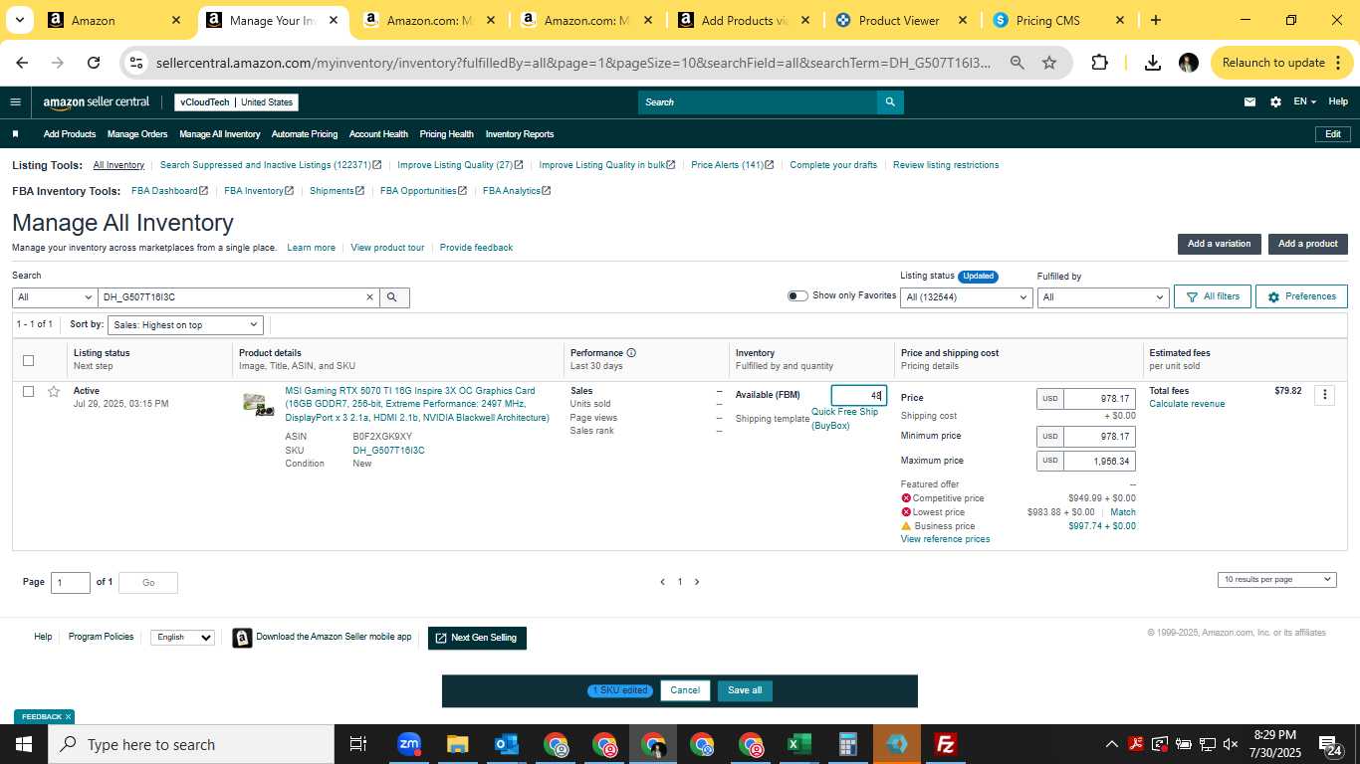Open Outlook from the taskbar
Image resolution: width=1360 pixels, height=764 pixels.
click(x=506, y=744)
